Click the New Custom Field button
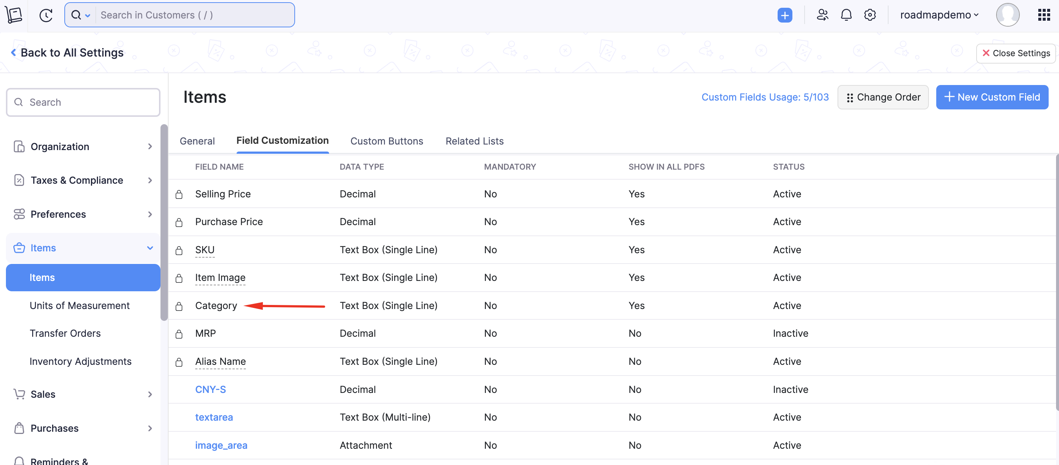The image size is (1059, 465). point(992,97)
